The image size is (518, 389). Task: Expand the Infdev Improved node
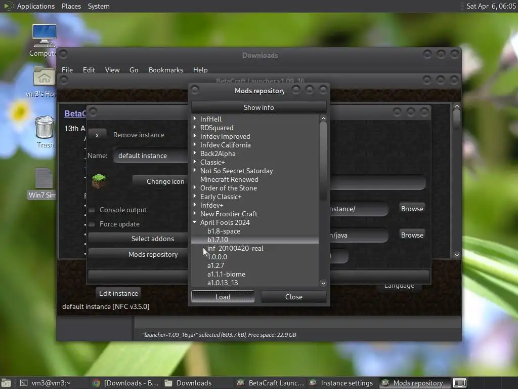(x=195, y=136)
